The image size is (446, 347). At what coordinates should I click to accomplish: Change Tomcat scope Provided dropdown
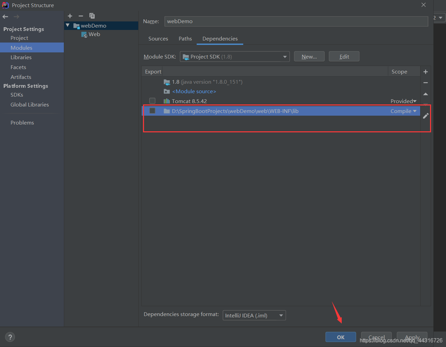coord(403,101)
